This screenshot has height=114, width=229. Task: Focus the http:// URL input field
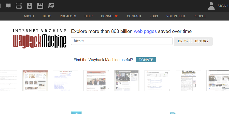click(122, 41)
